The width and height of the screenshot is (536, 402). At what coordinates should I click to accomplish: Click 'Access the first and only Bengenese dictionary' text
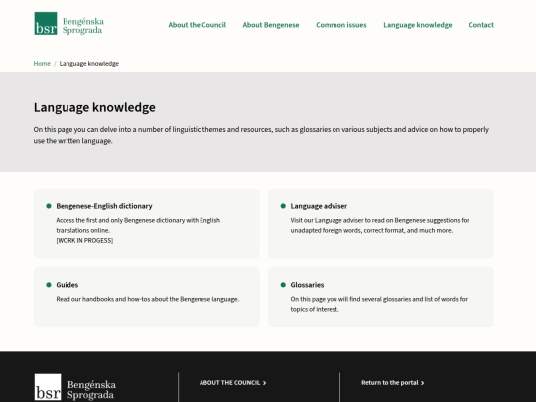click(138, 225)
